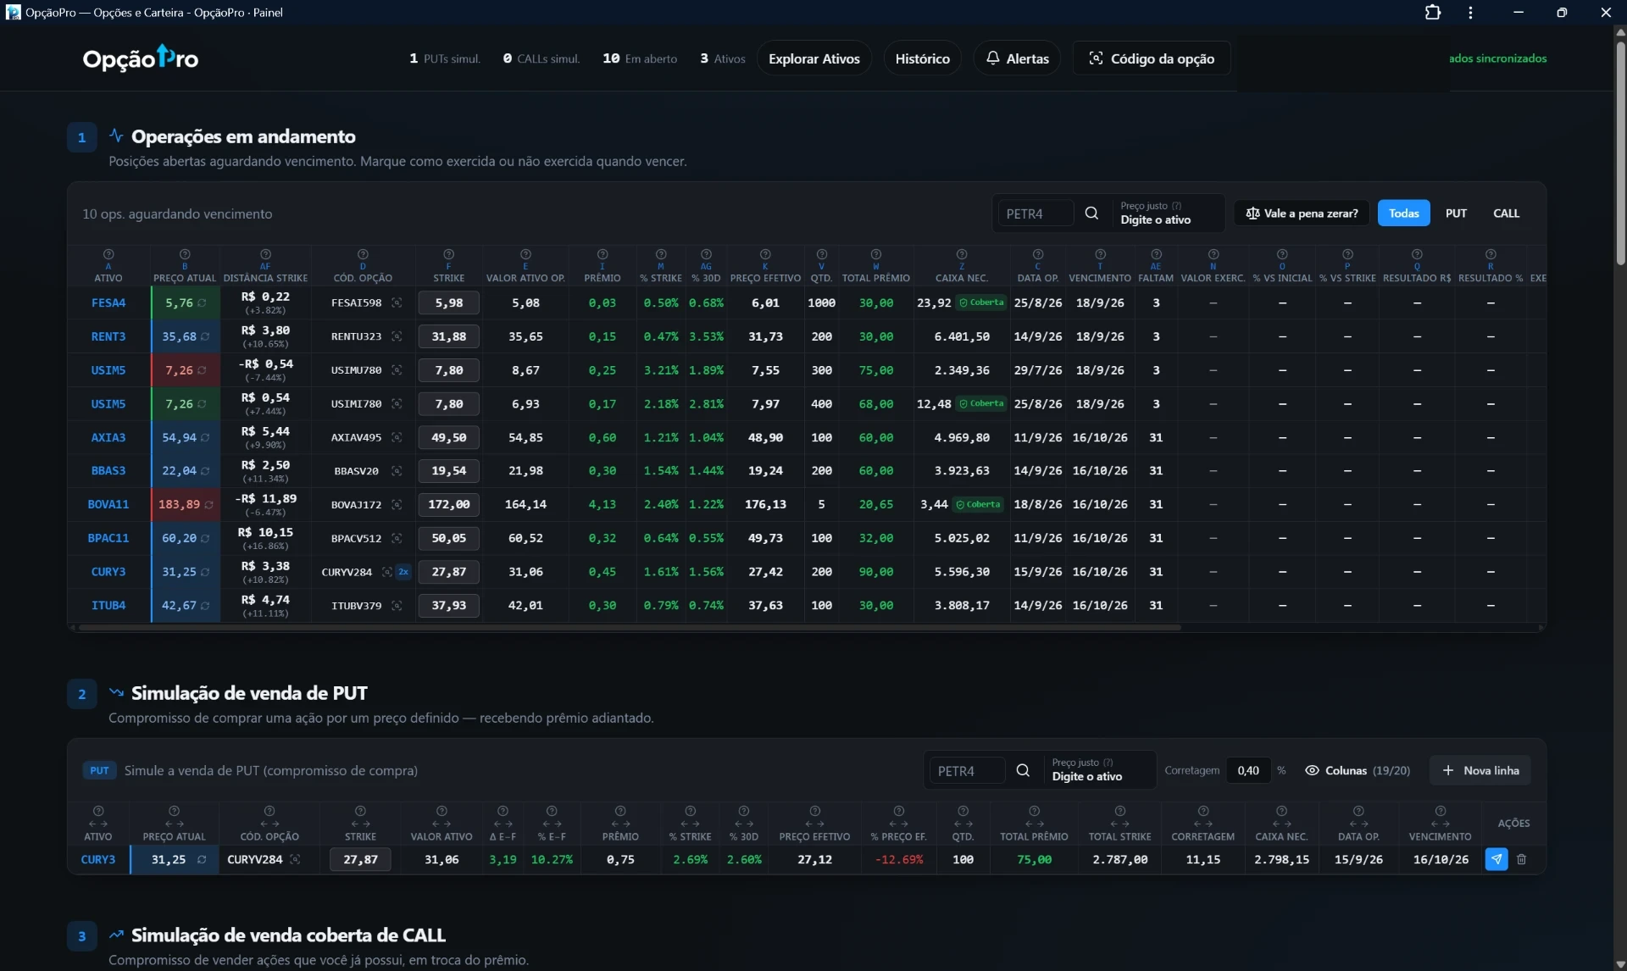1627x971 pixels.
Task: Focus the PETR4 field in PUT simulation
Action: (967, 771)
